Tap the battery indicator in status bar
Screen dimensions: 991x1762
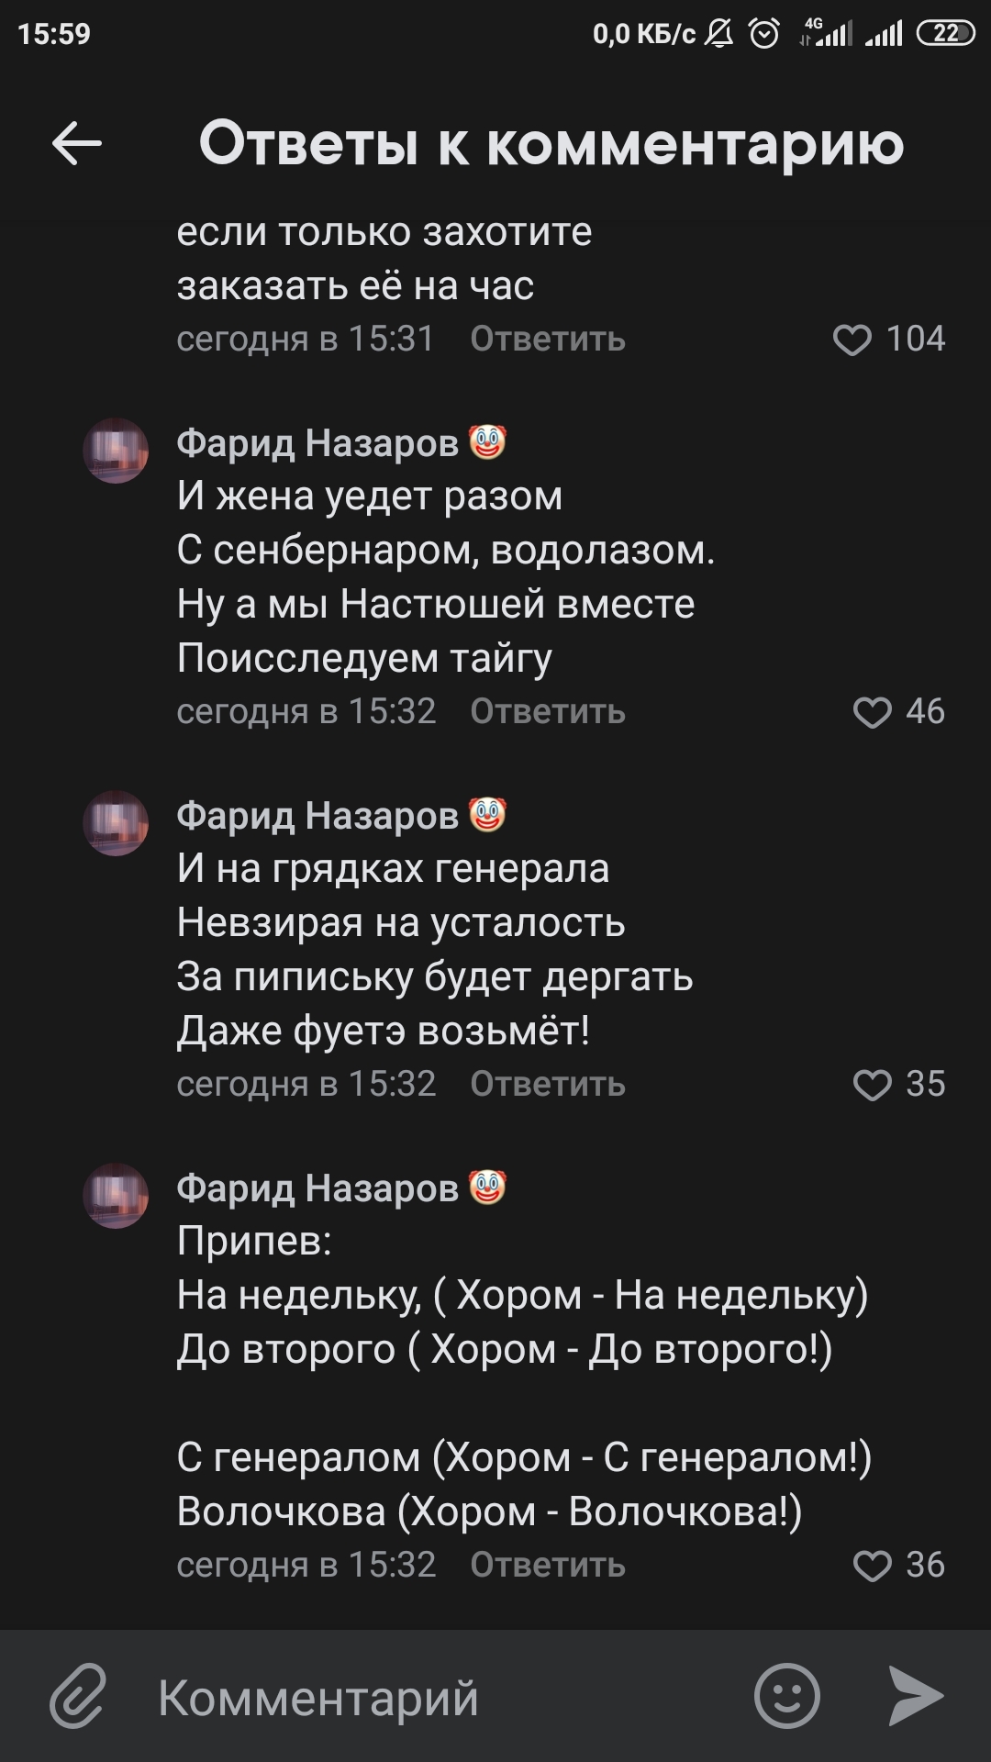(946, 34)
